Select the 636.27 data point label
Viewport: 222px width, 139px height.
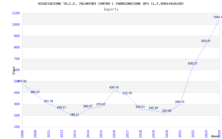tap(193, 63)
